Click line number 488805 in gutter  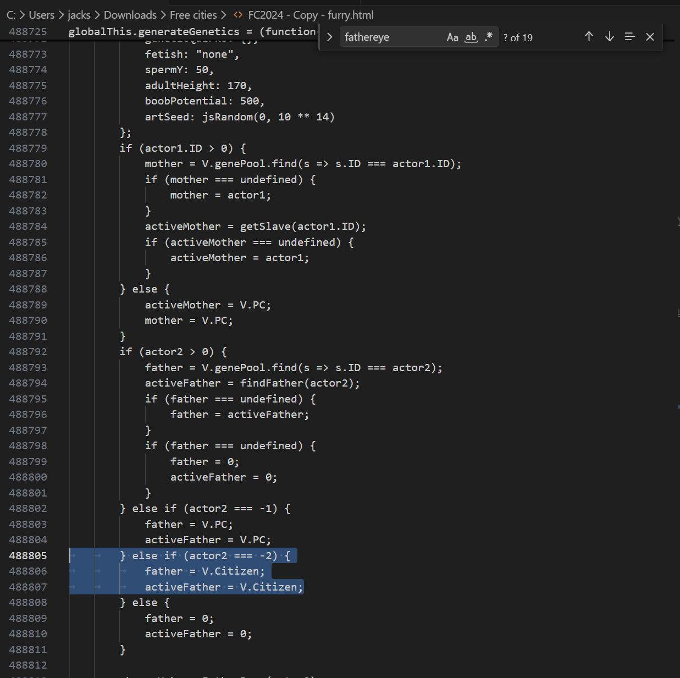click(x=28, y=556)
